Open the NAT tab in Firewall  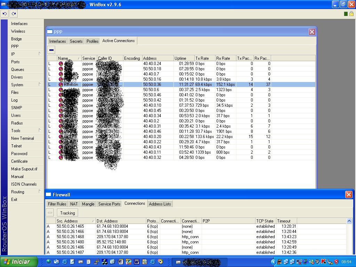[74, 204]
